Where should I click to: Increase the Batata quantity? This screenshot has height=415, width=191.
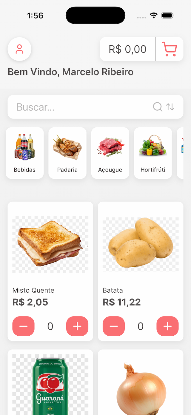click(167, 326)
